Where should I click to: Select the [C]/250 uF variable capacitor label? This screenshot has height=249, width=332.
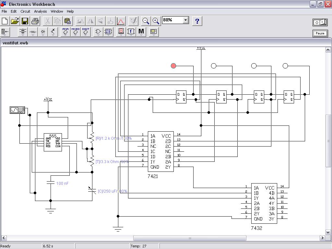(x=113, y=191)
